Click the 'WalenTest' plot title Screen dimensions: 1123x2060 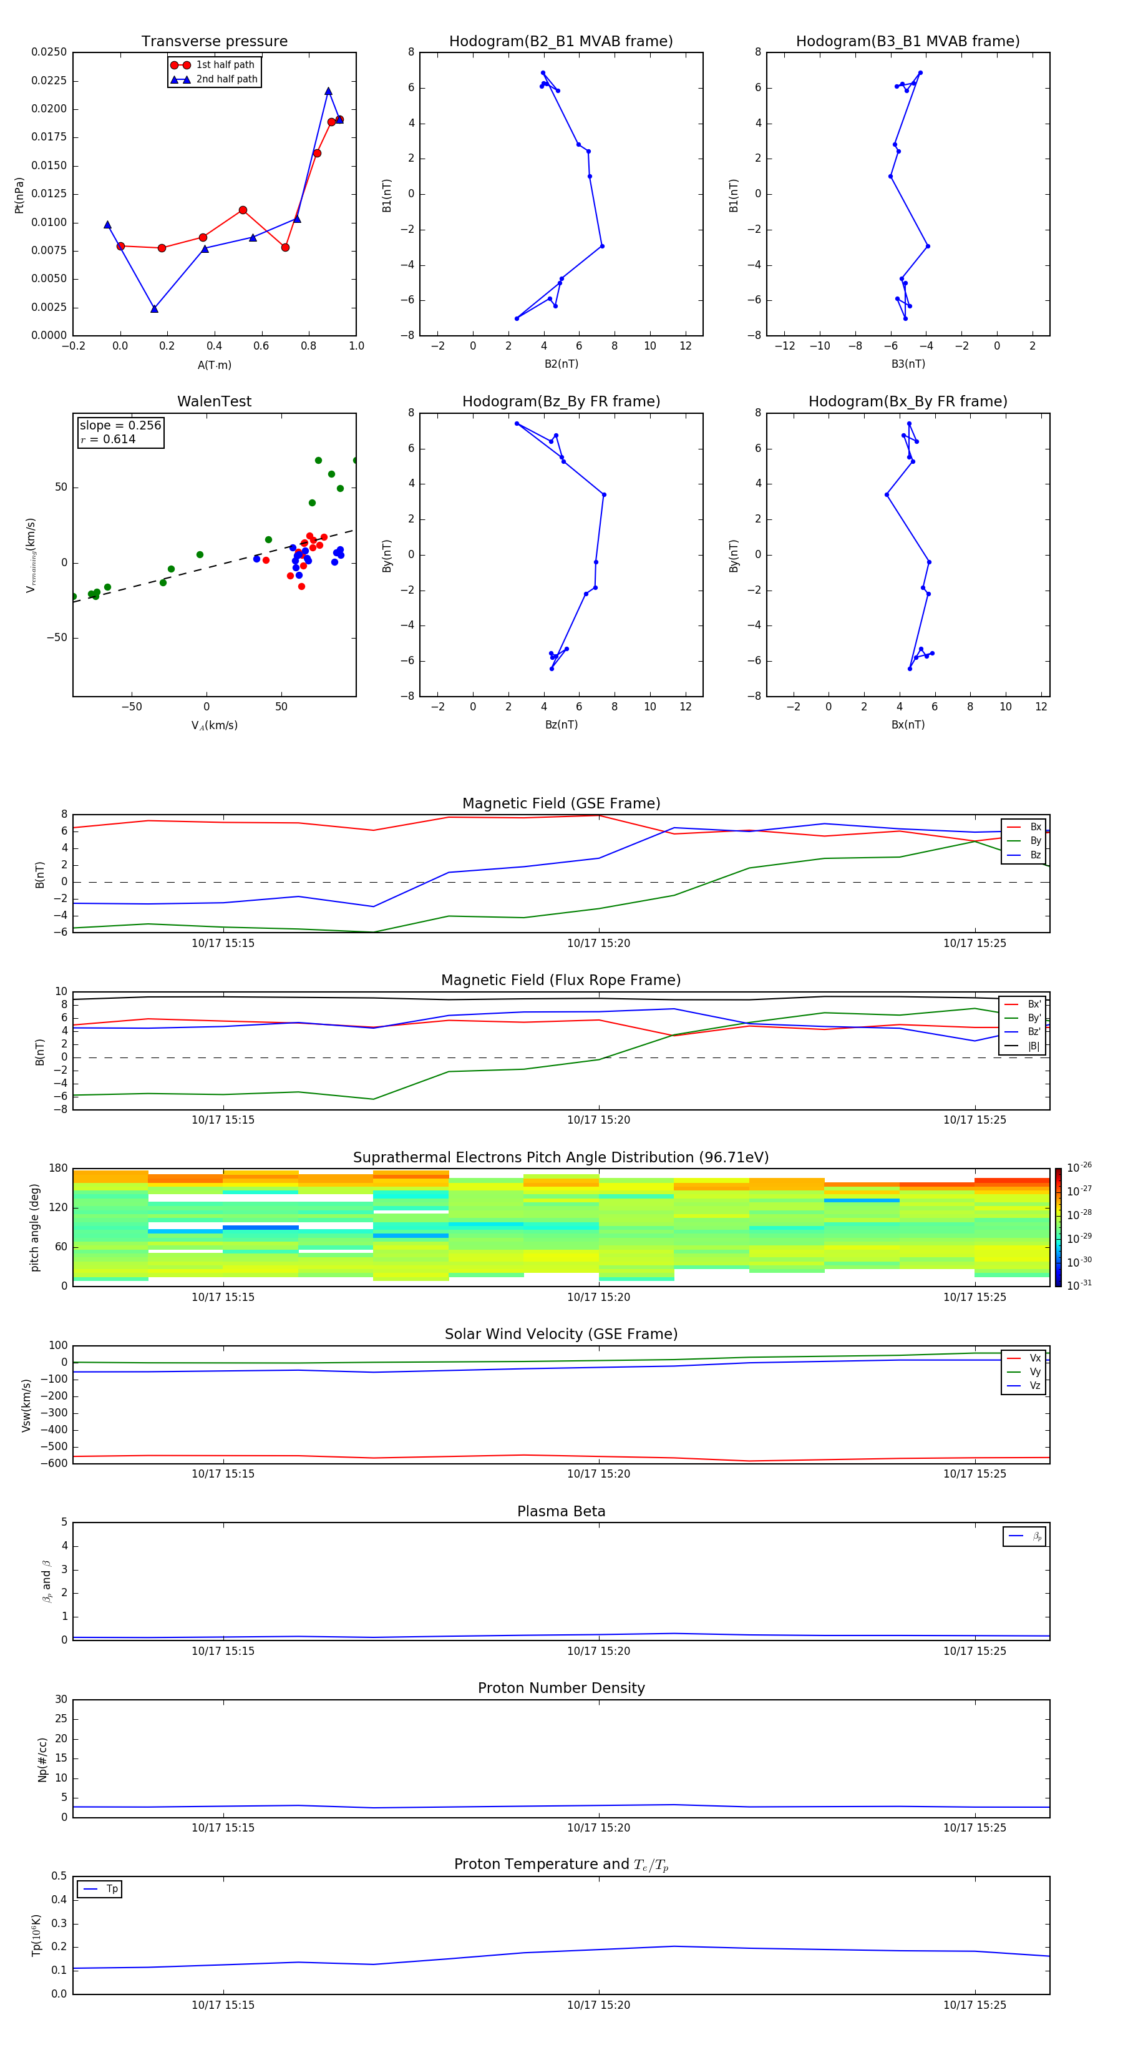click(214, 401)
